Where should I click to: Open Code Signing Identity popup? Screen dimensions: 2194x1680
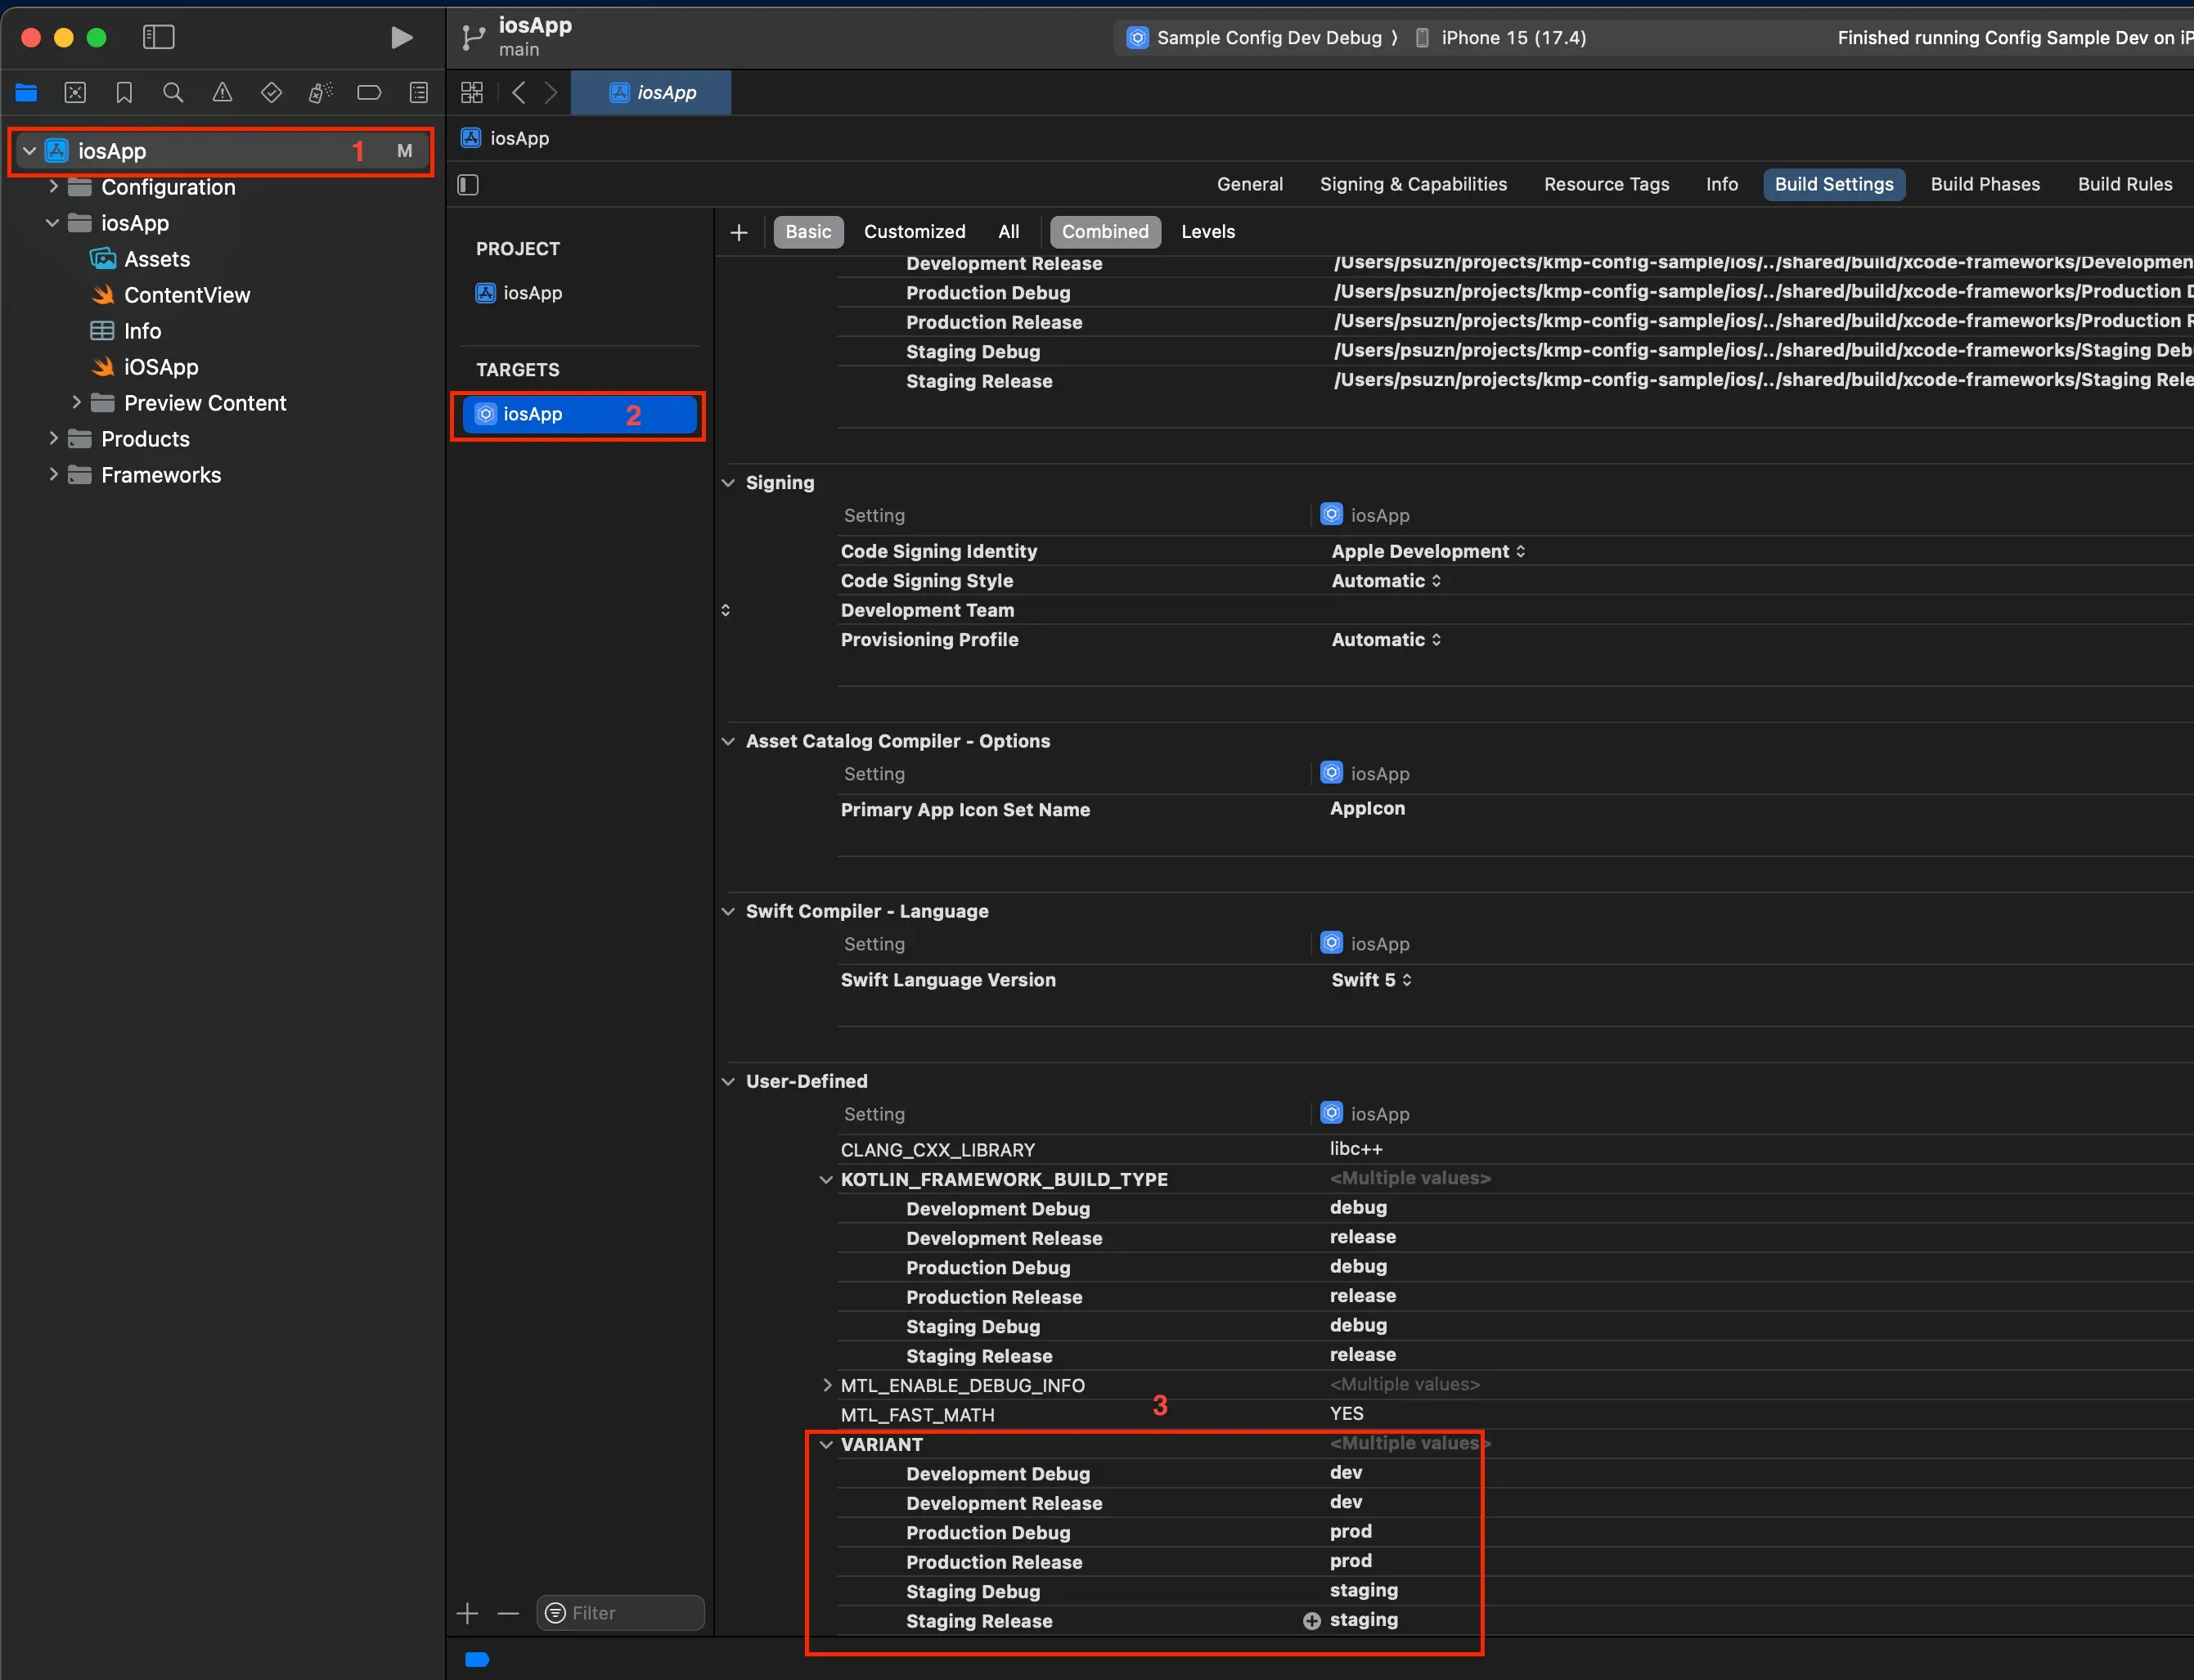1428,552
